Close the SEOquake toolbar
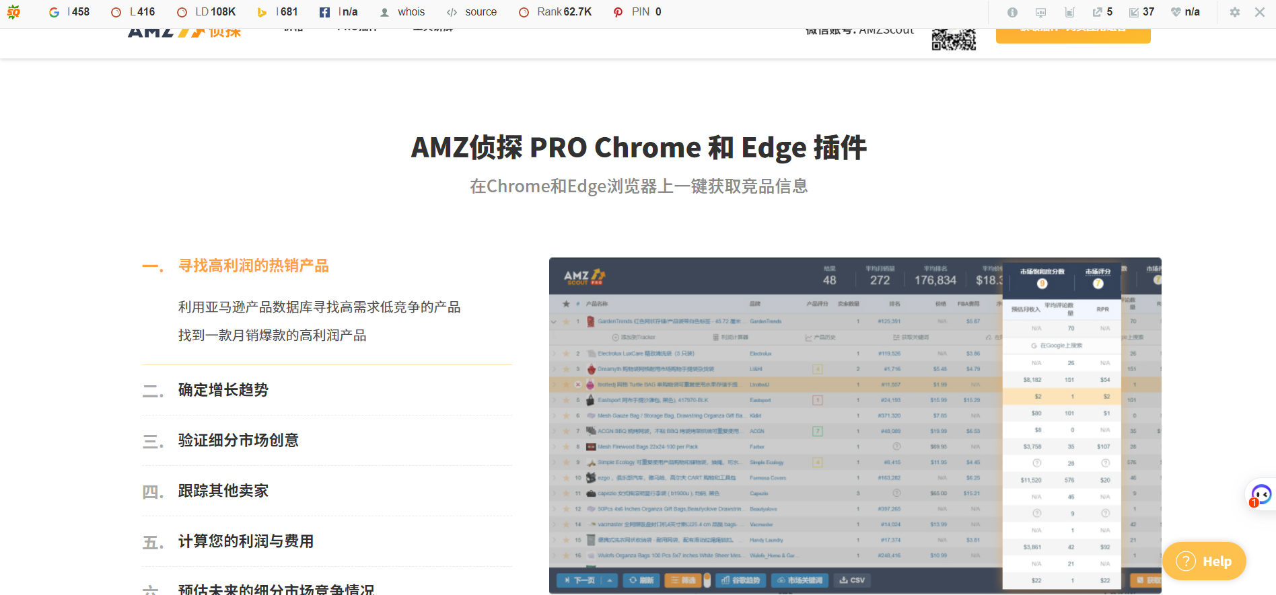Screen dimensions: 1276x595 click(x=1260, y=12)
